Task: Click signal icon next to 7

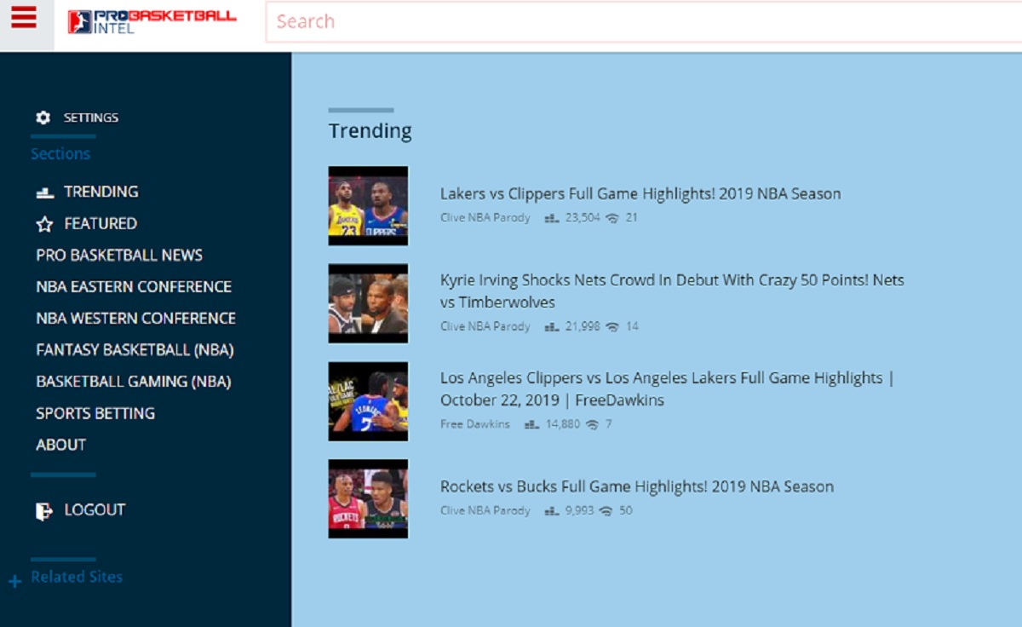Action: 592,424
